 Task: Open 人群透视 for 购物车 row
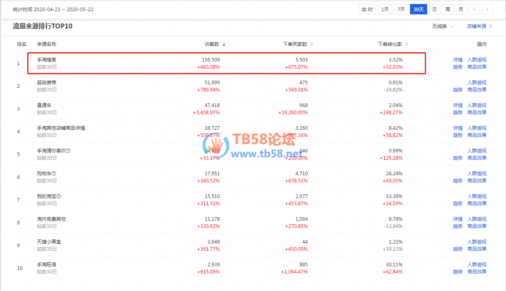point(477,174)
